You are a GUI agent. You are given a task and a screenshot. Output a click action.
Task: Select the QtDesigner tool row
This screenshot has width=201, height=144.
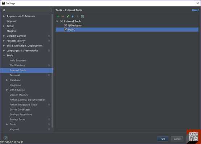click(127, 25)
